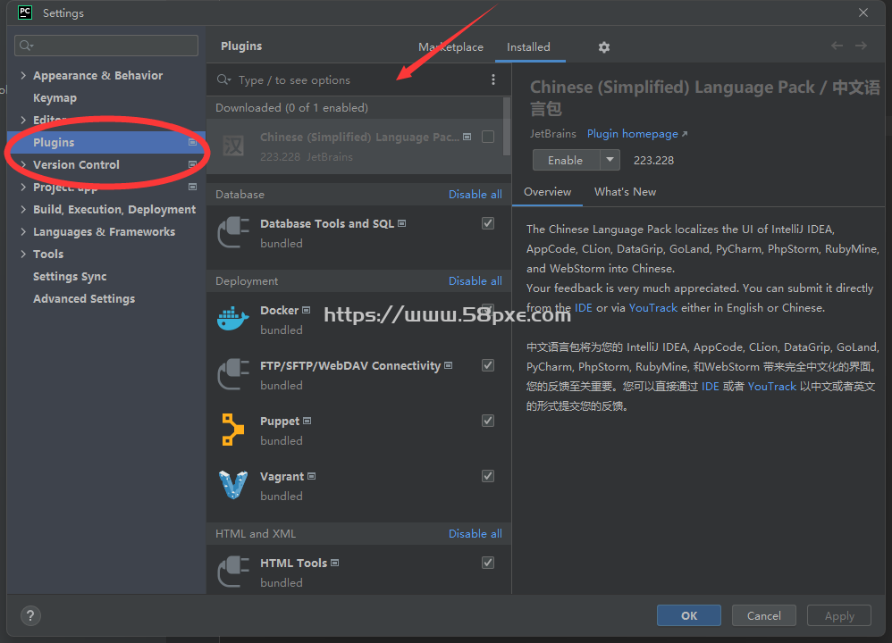Click Disable all for Deployment category
Viewport: 892px width, 643px height.
click(475, 280)
